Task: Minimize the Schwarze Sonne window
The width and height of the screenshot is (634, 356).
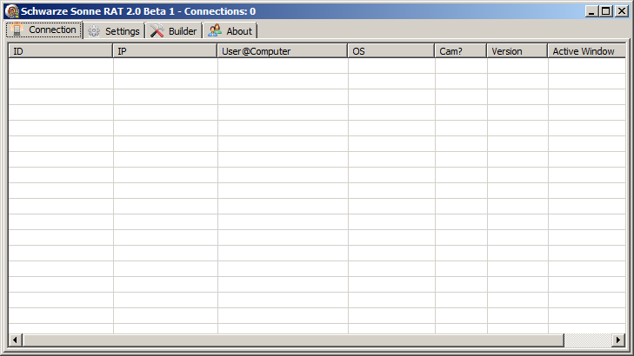Action: [x=591, y=11]
